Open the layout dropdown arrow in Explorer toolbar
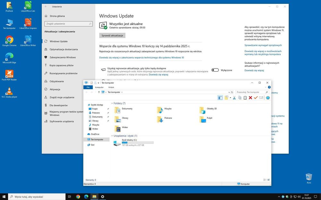321x200 pixels. click(x=230, y=98)
